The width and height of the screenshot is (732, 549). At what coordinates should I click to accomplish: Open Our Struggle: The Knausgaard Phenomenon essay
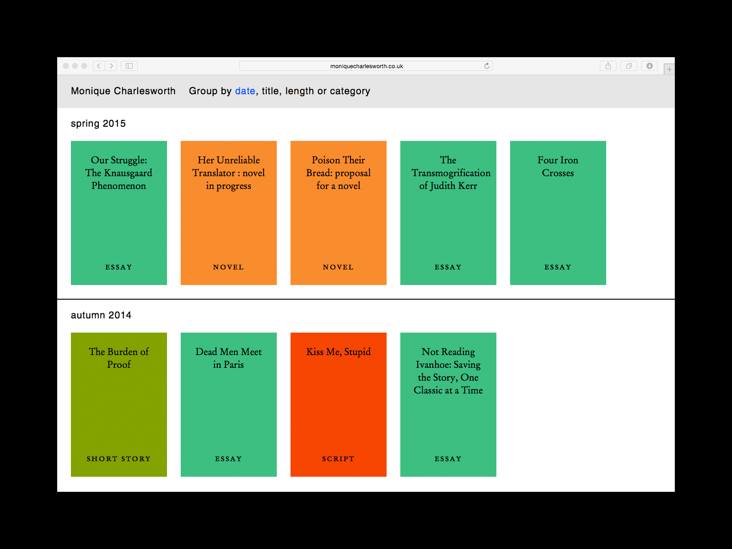(119, 213)
